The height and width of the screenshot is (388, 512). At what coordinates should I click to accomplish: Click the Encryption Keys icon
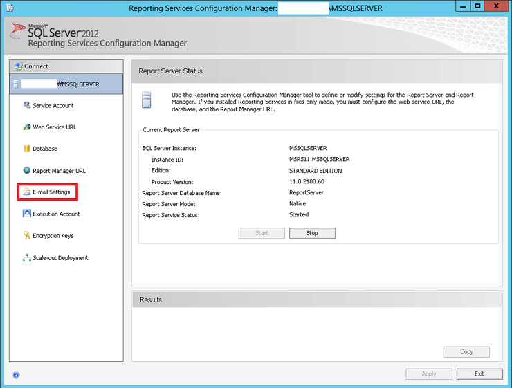pyautogui.click(x=27, y=236)
